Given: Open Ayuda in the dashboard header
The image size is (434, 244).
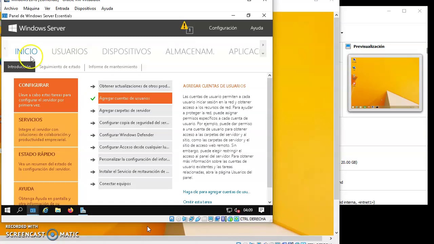Looking at the screenshot, I should (257, 28).
